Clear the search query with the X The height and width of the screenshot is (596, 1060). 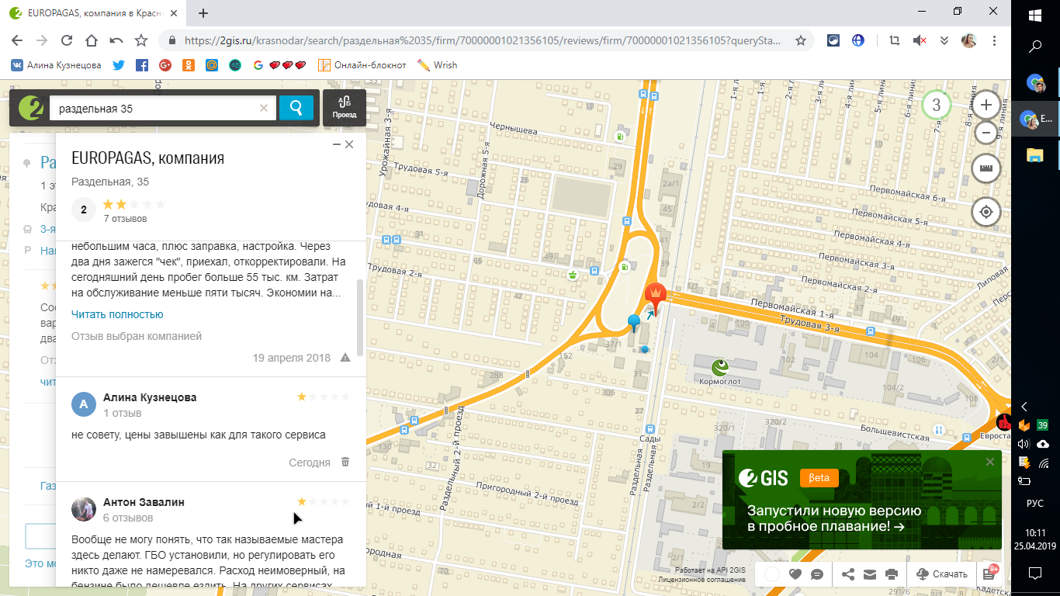tap(264, 109)
